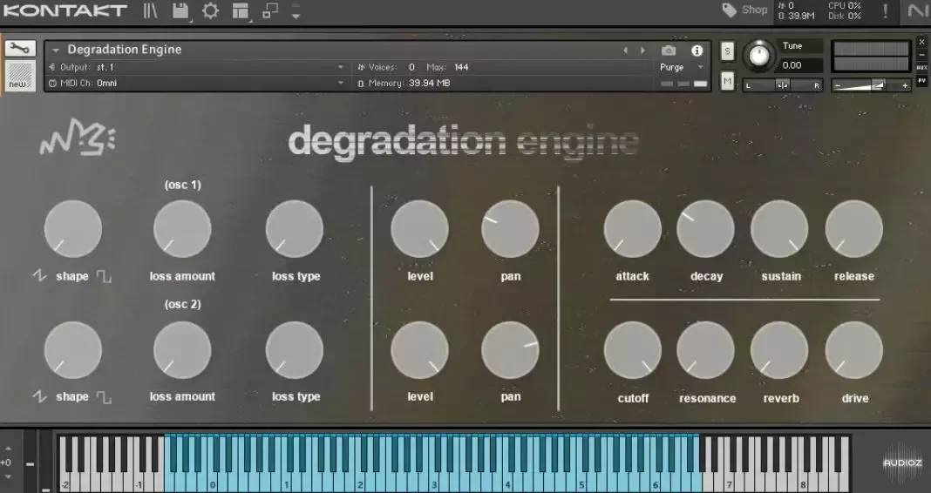Open the view options arrows in toolbar
931x493 pixels.
tap(296, 10)
